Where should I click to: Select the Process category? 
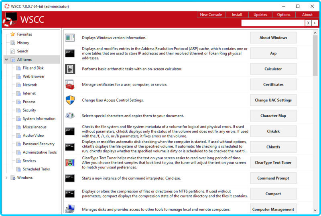[29, 102]
